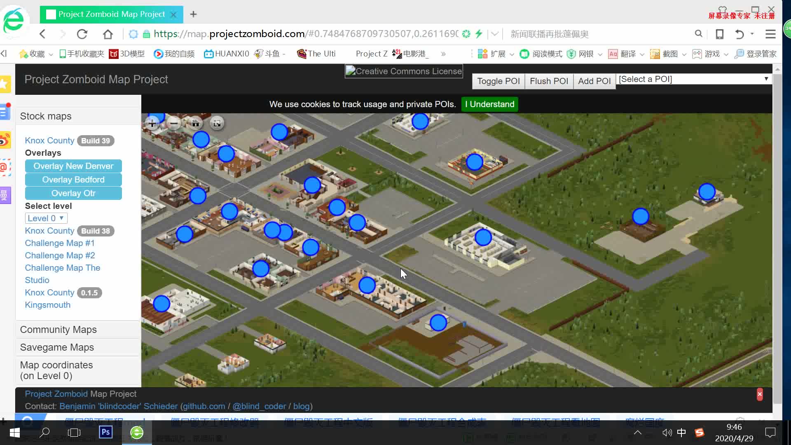Toggle POI markers visibility
Screen dimensions: 791x445
pos(498,81)
